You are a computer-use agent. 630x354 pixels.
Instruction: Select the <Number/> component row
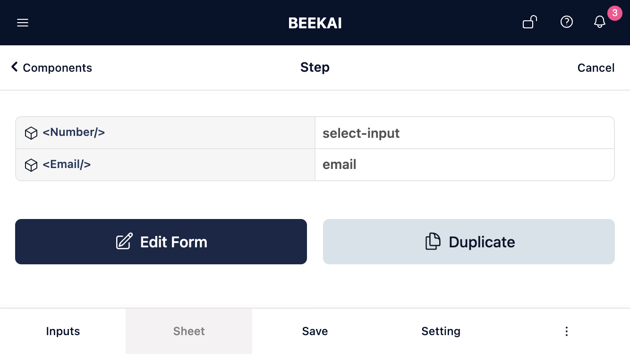(x=165, y=133)
